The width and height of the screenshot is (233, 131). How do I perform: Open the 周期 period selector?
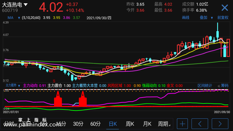point(164,124)
